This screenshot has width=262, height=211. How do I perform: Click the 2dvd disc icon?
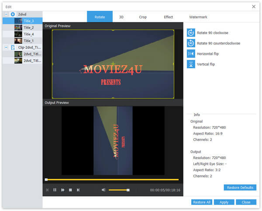(13, 14)
